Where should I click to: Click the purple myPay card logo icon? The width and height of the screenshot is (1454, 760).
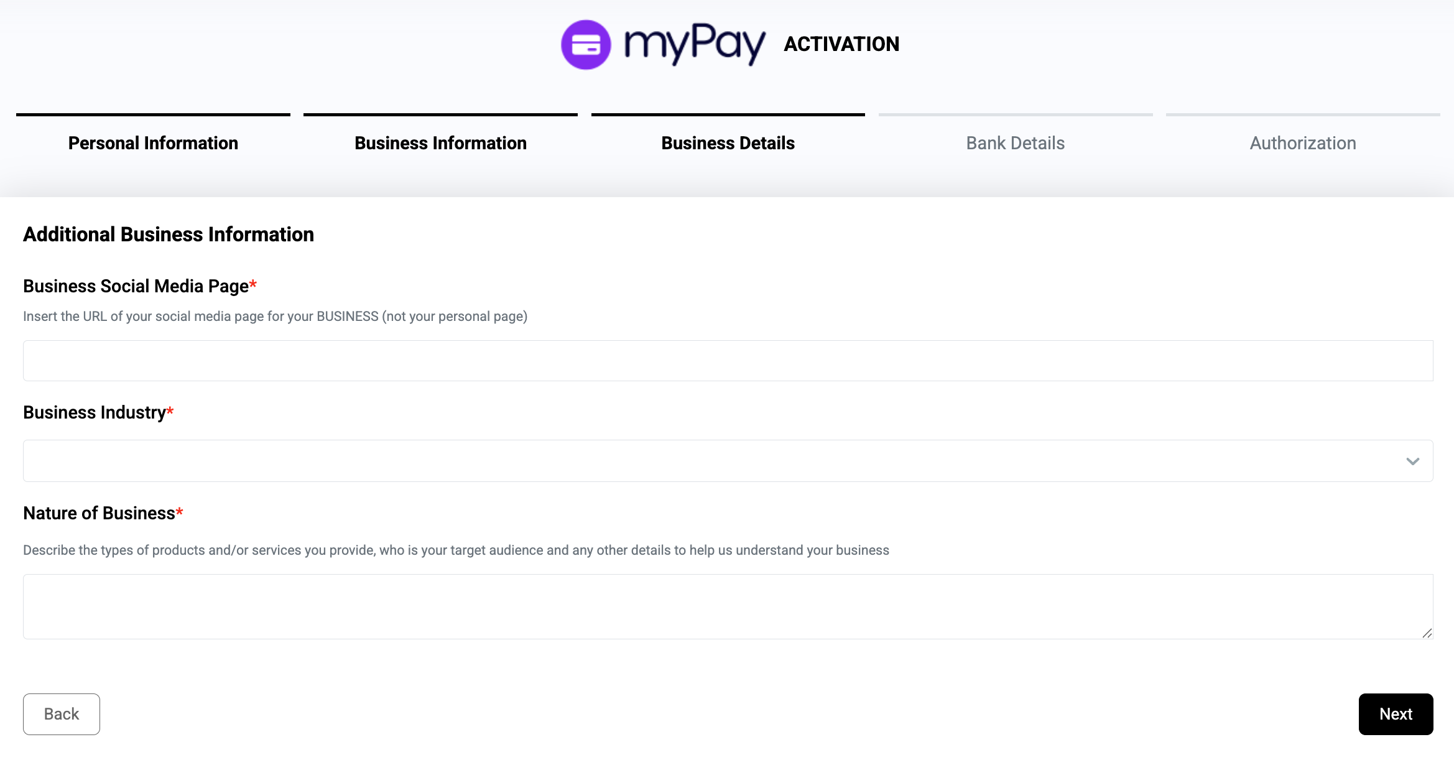[x=586, y=45]
